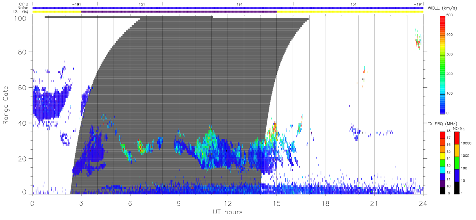
Task: Click the NOISE legend title
Action: coord(459,128)
